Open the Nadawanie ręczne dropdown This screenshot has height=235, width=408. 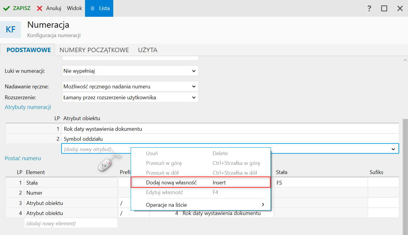point(194,87)
